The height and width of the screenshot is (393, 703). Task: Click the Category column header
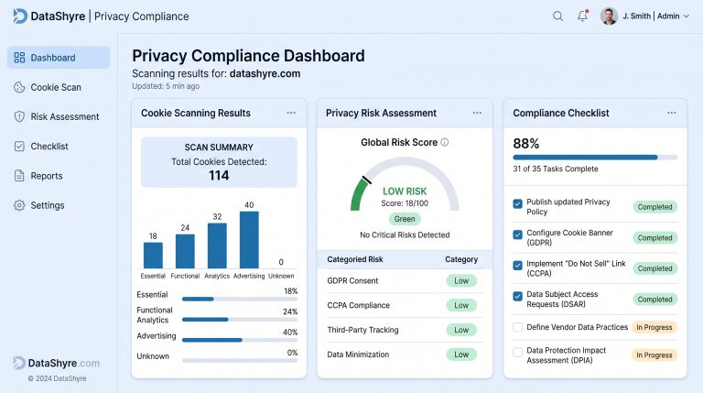[x=461, y=259]
